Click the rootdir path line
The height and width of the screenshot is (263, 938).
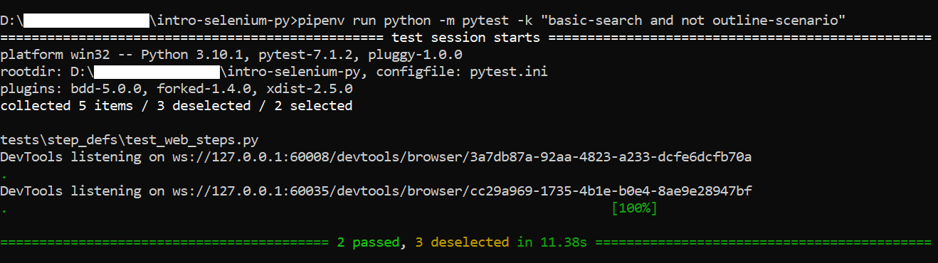click(x=275, y=72)
